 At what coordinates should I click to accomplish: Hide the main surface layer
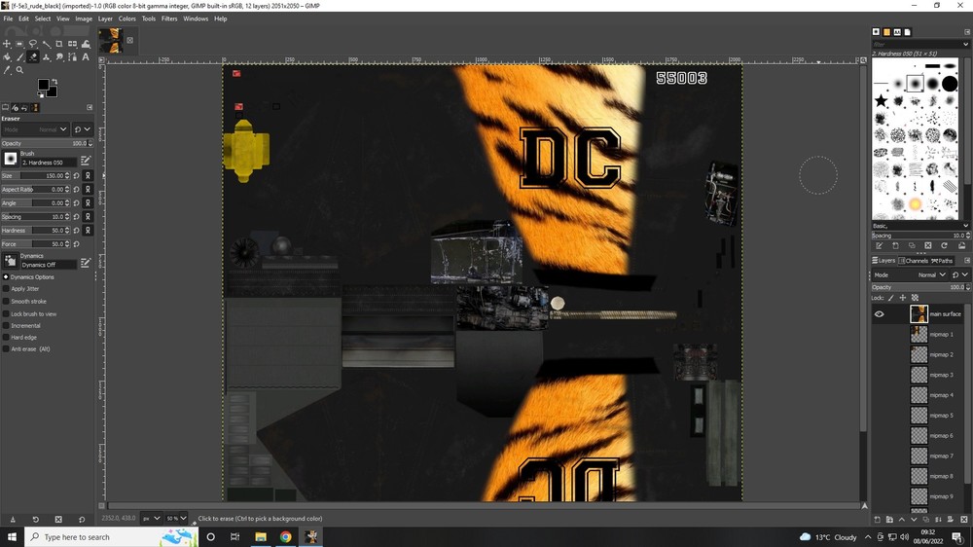pyautogui.click(x=879, y=314)
